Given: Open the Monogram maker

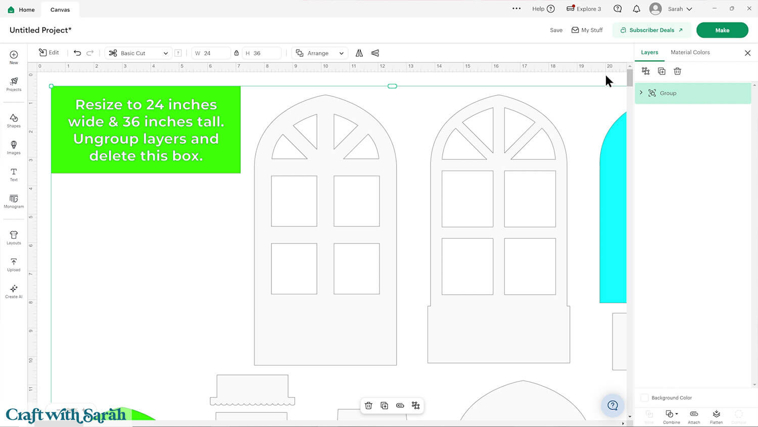Looking at the screenshot, I should pos(14,201).
